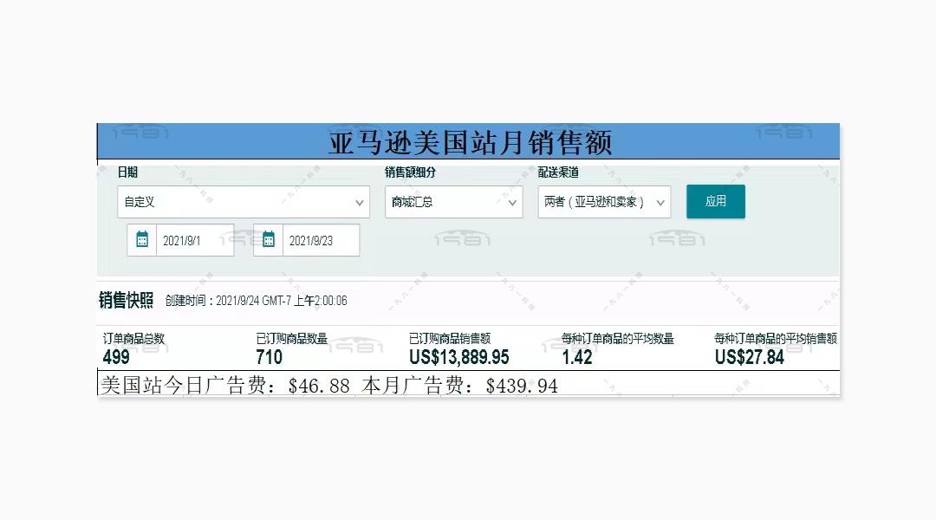Click the 应用 apply button
This screenshot has width=936, height=520.
(716, 201)
